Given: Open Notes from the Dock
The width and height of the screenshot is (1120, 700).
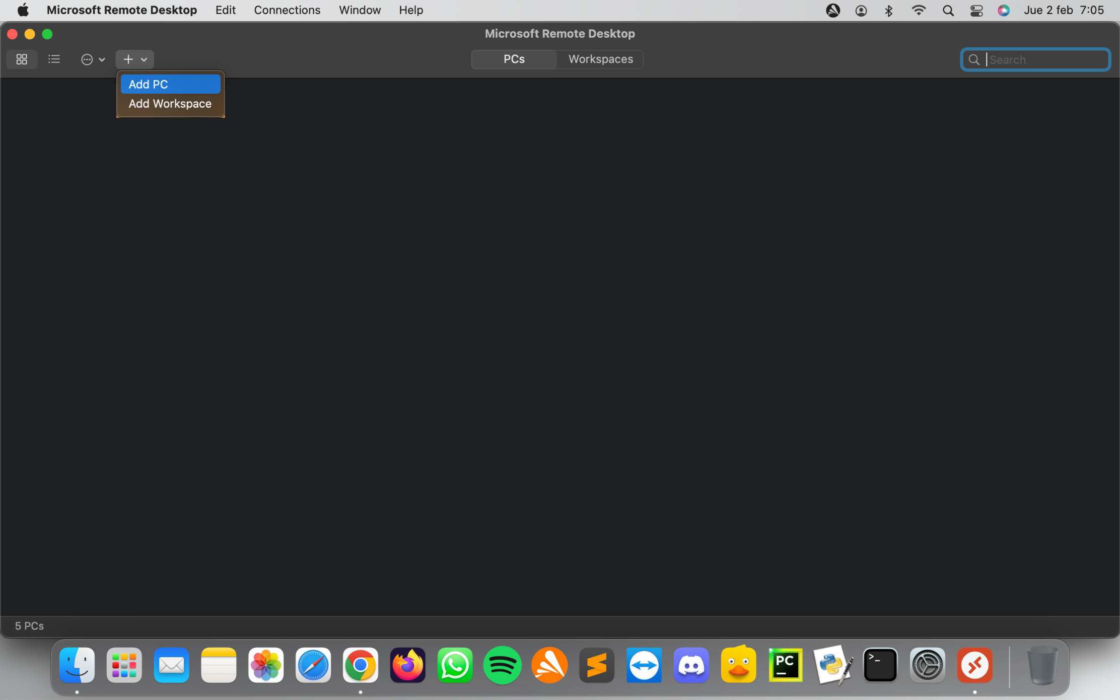Looking at the screenshot, I should pos(219,665).
